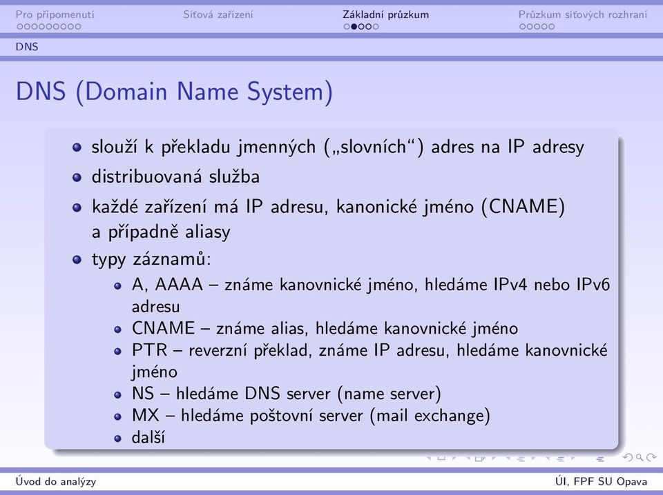Image resolution: width=663 pixels, height=495 pixels.
Task: Click the bullet 'slouží k překladu jmenných'
Action: 338,147
